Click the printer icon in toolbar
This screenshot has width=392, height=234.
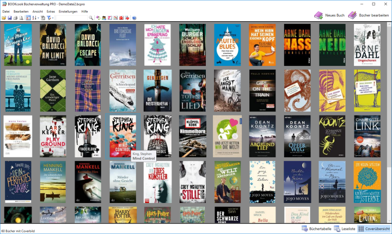(x=15, y=18)
